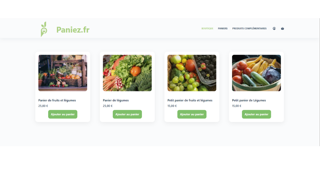Viewport: 320px width, 182px height.
Task: Click the Petit panier de Légumes title
Action: 249,100
